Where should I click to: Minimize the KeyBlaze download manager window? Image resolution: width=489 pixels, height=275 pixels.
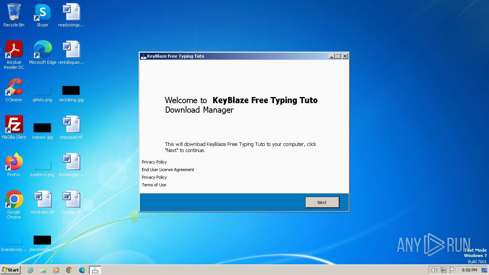(x=332, y=56)
